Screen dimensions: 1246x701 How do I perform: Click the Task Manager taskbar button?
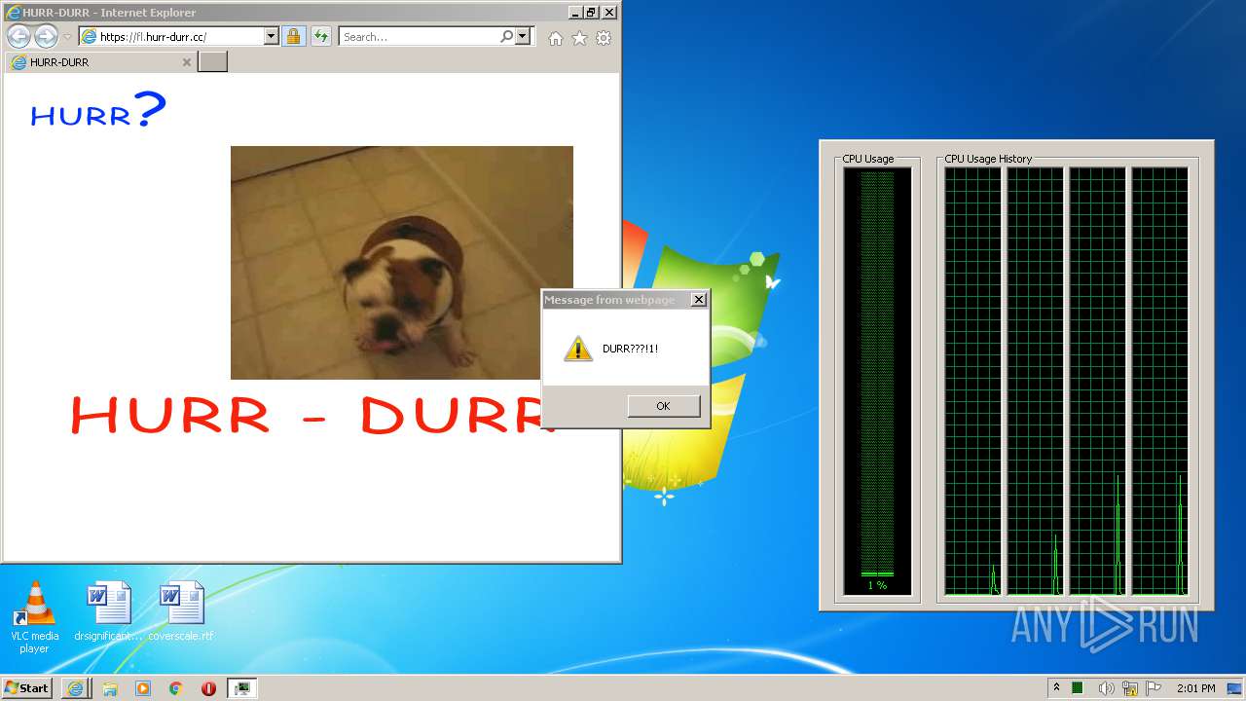(241, 687)
